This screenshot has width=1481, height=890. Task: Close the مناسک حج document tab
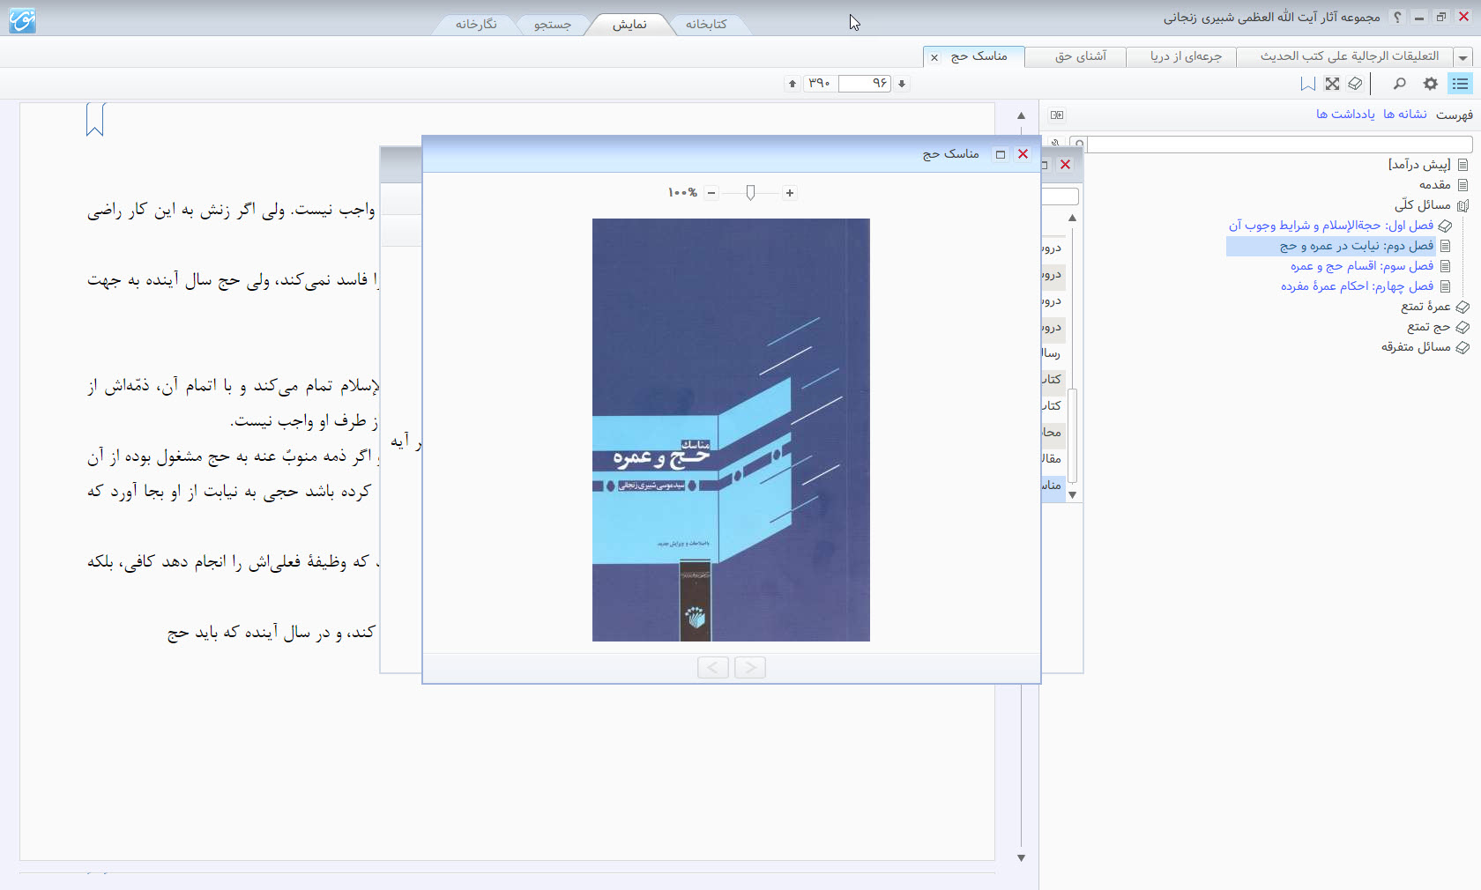click(x=934, y=58)
